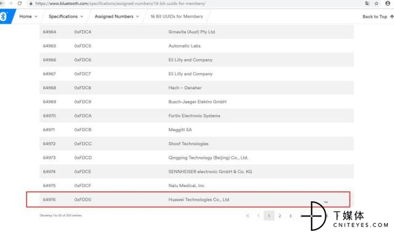Select the Huawei Technologies Co., Ltd row

pyautogui.click(x=188, y=199)
